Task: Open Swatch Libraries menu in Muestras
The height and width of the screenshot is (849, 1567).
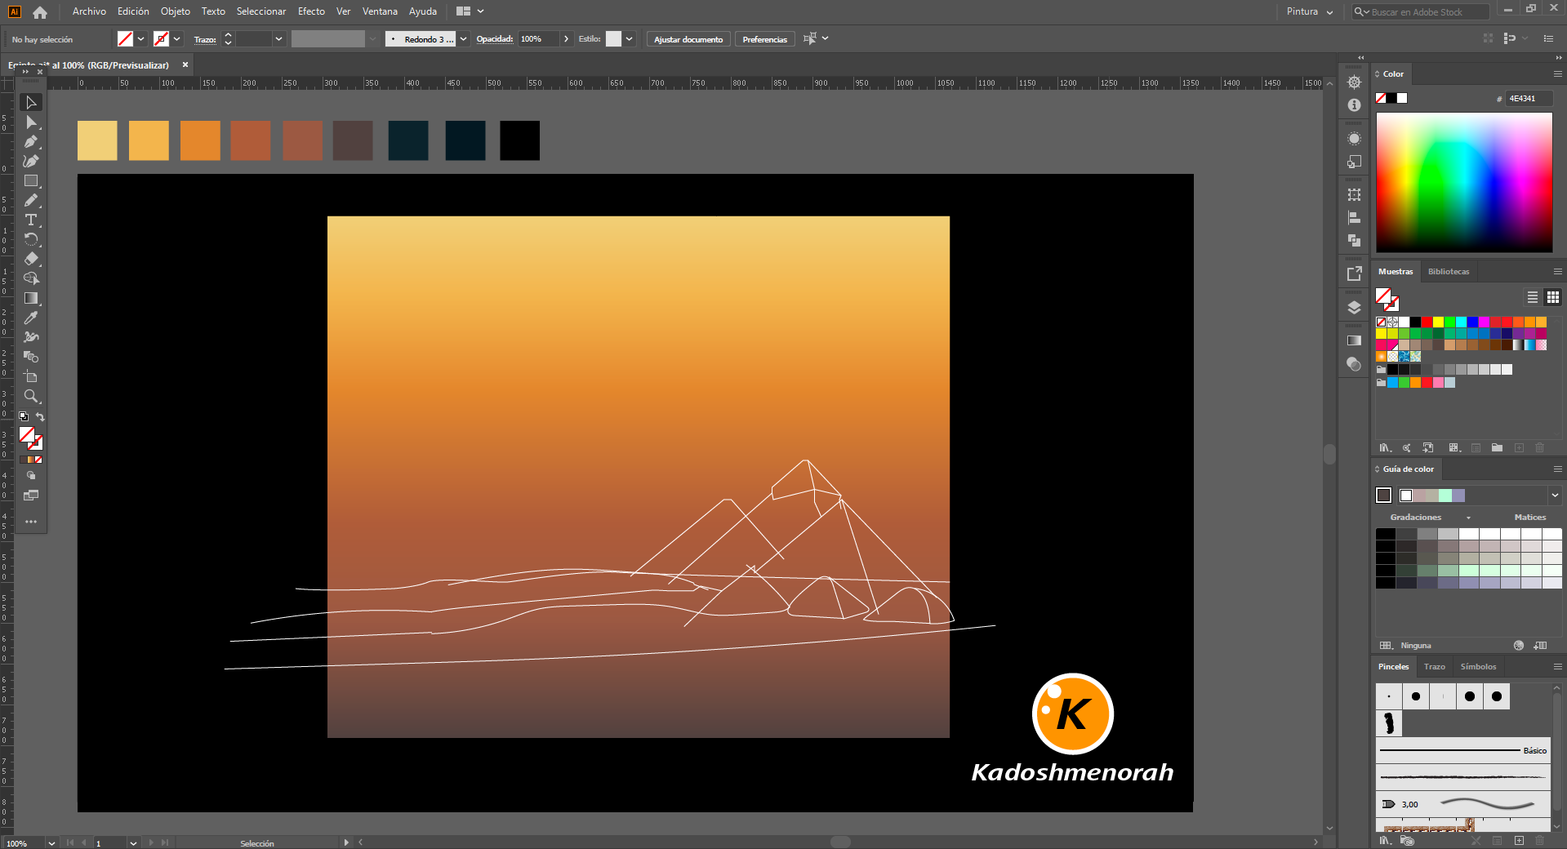Action: click(x=1385, y=447)
